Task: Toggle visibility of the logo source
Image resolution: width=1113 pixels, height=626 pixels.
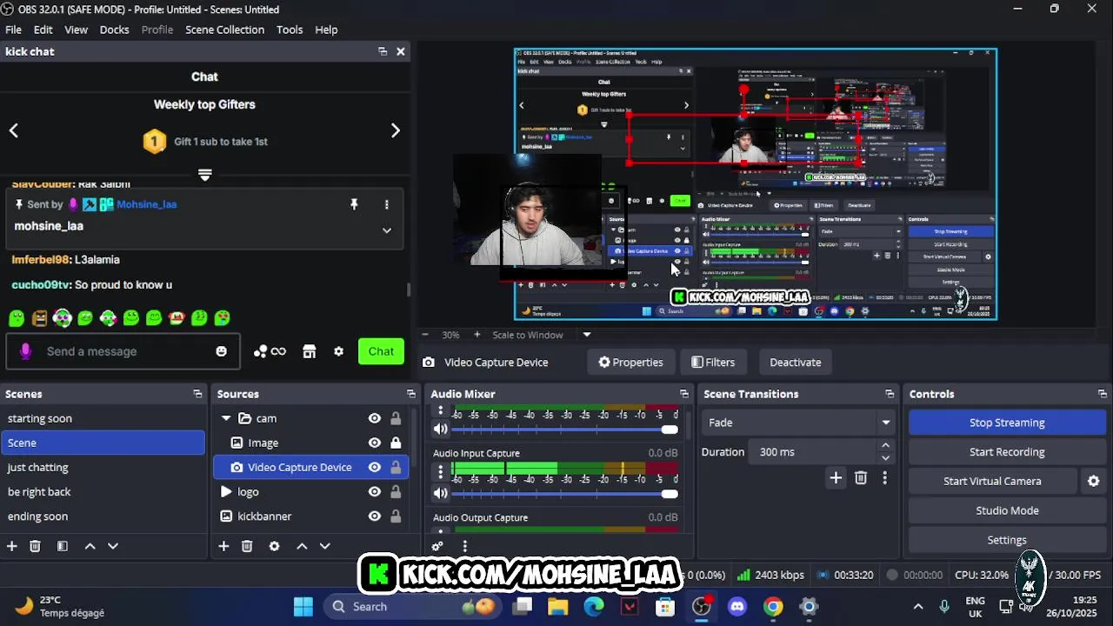Action: (375, 491)
